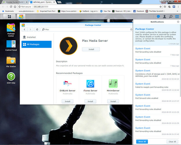Select All Packages in sidebar
The image size is (181, 145).
coord(36,44)
